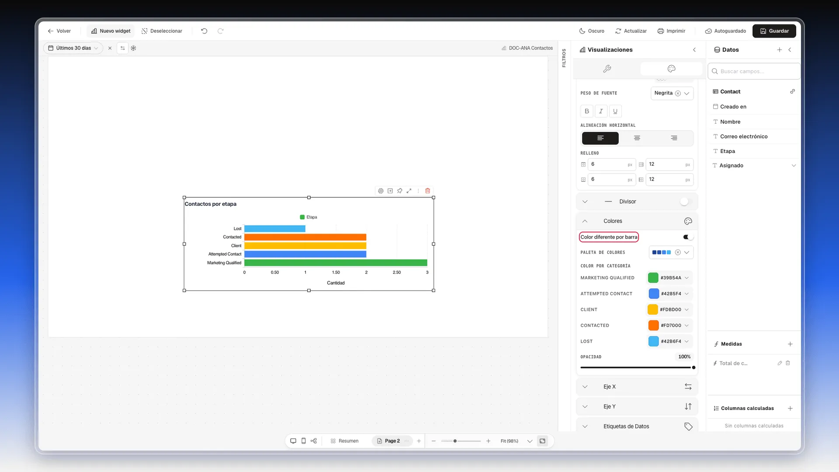Image resolution: width=839 pixels, height=472 pixels.
Task: Open the Últimos 30 días date dropdown
Action: 73,48
